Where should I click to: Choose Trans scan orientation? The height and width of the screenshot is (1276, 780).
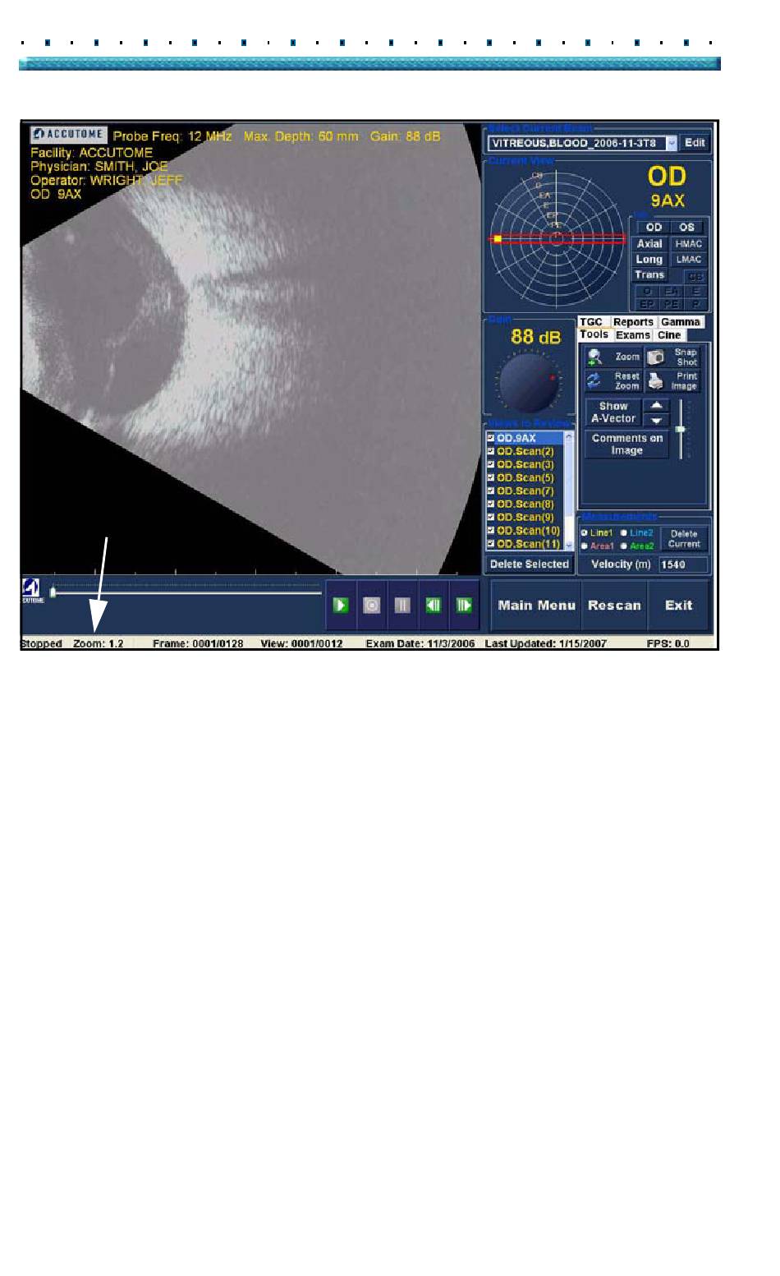[649, 275]
